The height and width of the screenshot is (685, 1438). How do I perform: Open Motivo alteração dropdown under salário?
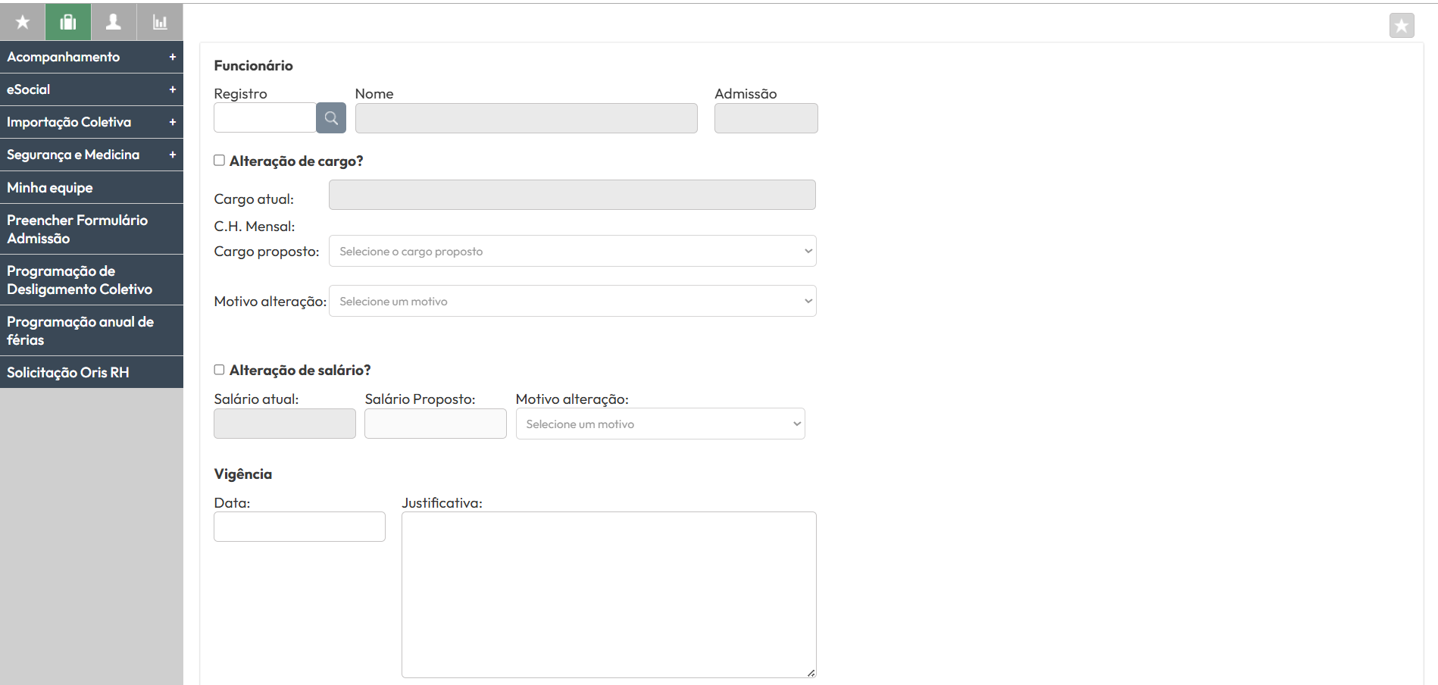point(661,424)
